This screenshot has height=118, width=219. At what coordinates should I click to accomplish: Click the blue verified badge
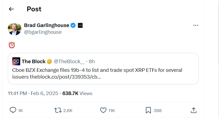73,25
